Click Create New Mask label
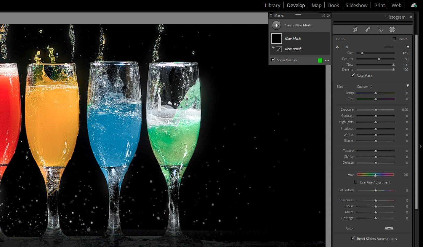The width and height of the screenshot is (423, 247). [x=298, y=25]
